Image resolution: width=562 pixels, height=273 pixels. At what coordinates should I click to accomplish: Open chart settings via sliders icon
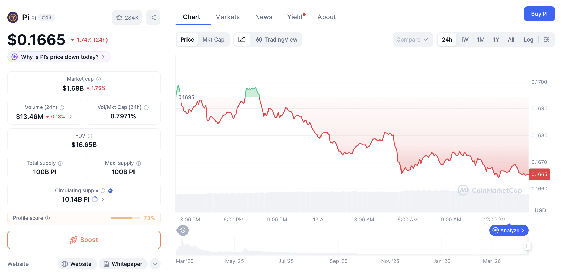547,39
